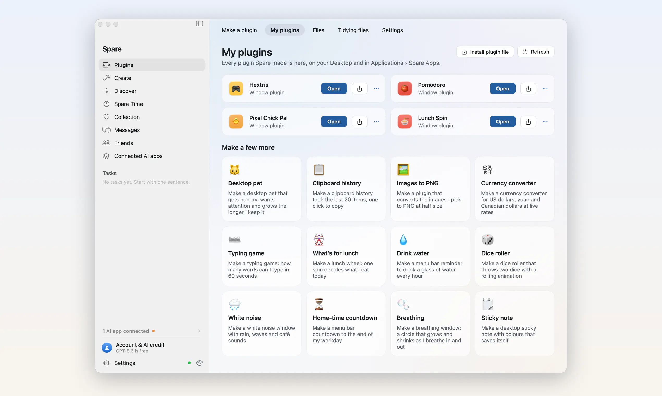This screenshot has height=396, width=662.
Task: Open Messages in sidebar
Action: coord(151,130)
